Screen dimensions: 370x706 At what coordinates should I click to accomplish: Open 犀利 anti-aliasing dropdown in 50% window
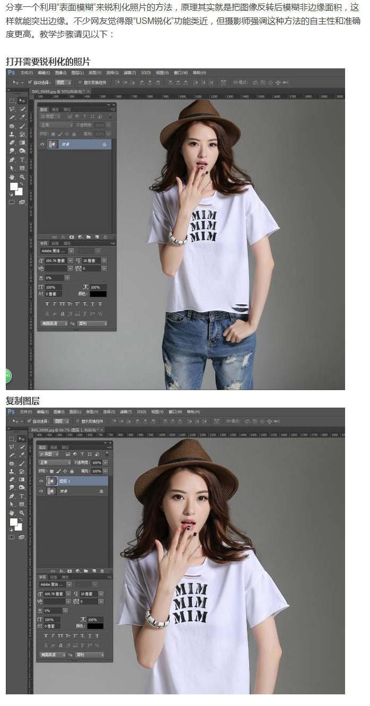click(x=92, y=324)
